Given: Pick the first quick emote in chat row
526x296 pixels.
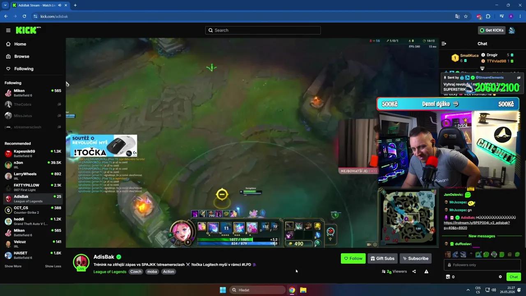Looking at the screenshot, I should [x=448, y=254].
